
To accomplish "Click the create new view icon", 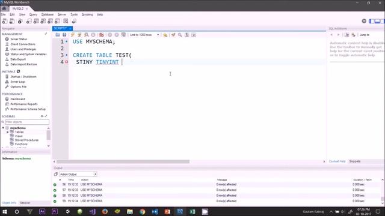I will click(x=43, y=22).
